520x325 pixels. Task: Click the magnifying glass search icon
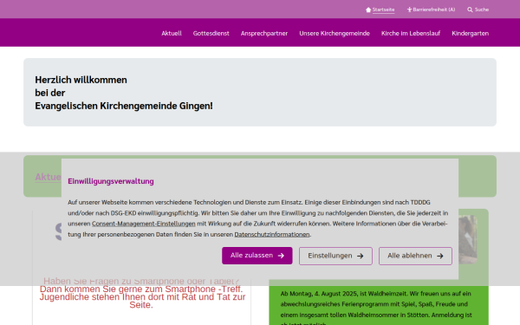point(470,10)
